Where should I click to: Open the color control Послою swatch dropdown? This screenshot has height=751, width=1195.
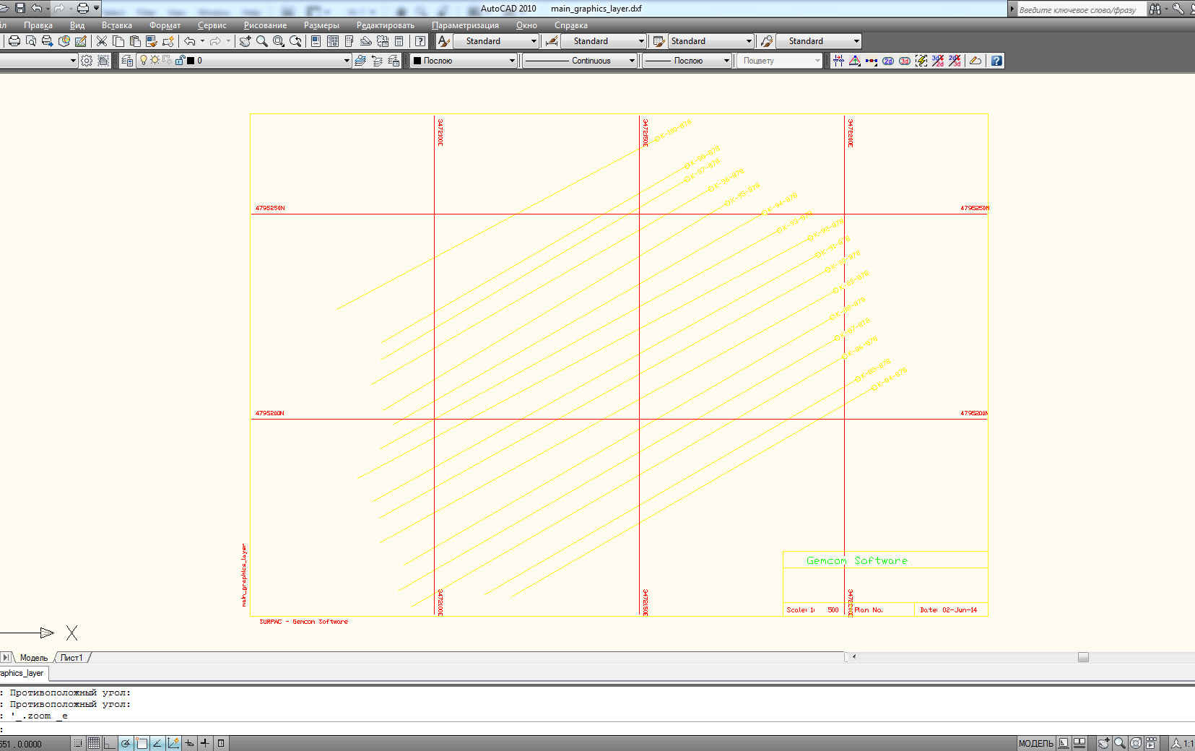click(x=464, y=61)
